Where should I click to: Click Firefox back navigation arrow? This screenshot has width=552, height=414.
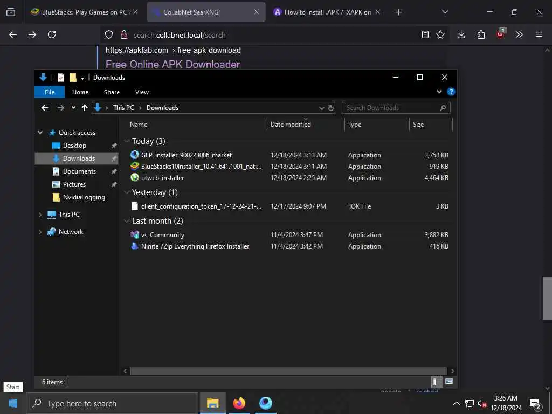pos(13,34)
